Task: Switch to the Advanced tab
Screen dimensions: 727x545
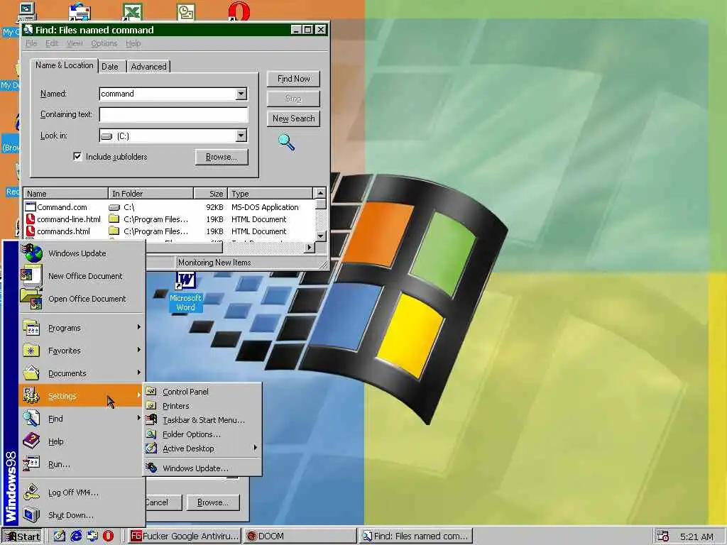Action: click(x=148, y=66)
